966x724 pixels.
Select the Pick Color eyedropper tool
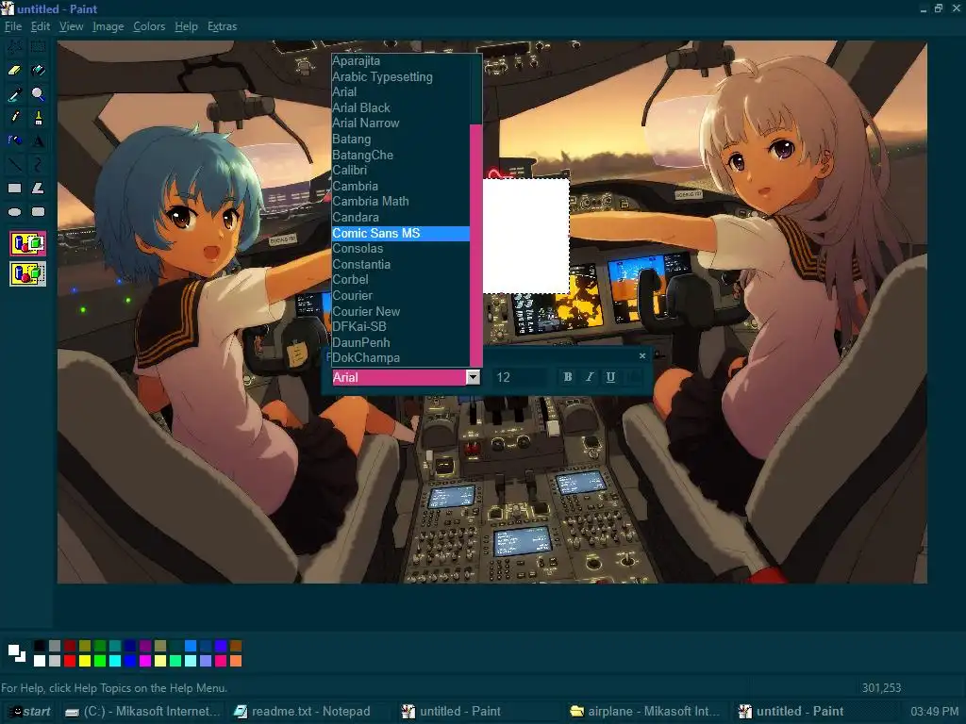(x=15, y=93)
